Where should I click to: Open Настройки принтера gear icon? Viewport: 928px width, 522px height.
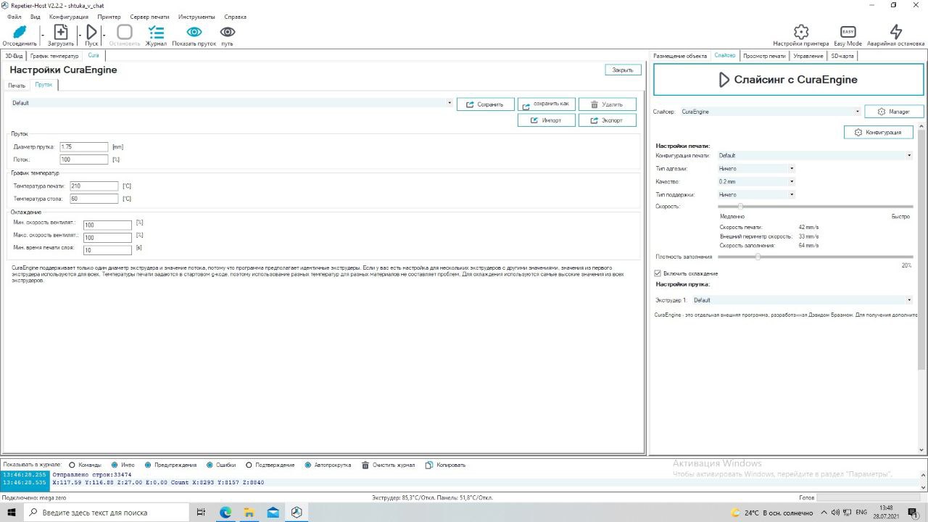pos(801,32)
